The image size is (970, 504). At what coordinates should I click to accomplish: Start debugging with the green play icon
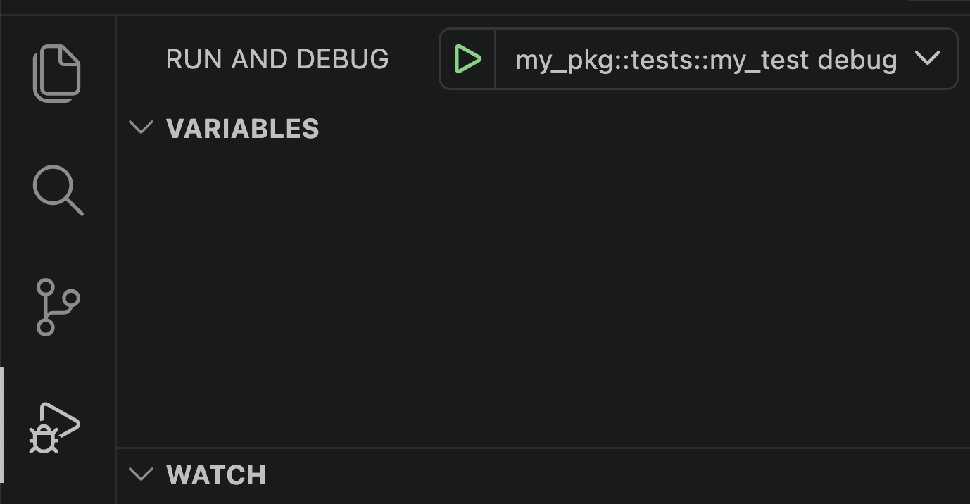(x=467, y=59)
